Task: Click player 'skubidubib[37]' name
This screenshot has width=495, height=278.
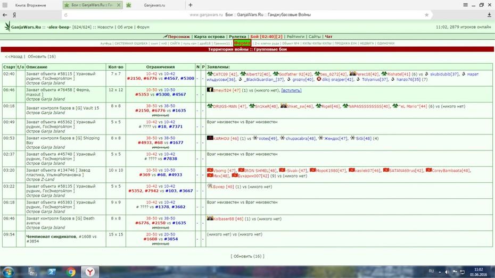Action: click(x=444, y=74)
